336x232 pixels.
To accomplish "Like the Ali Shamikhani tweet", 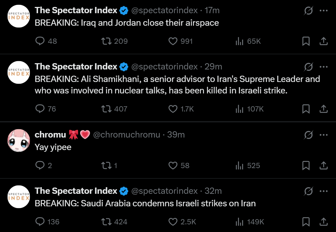I will [x=173, y=109].
